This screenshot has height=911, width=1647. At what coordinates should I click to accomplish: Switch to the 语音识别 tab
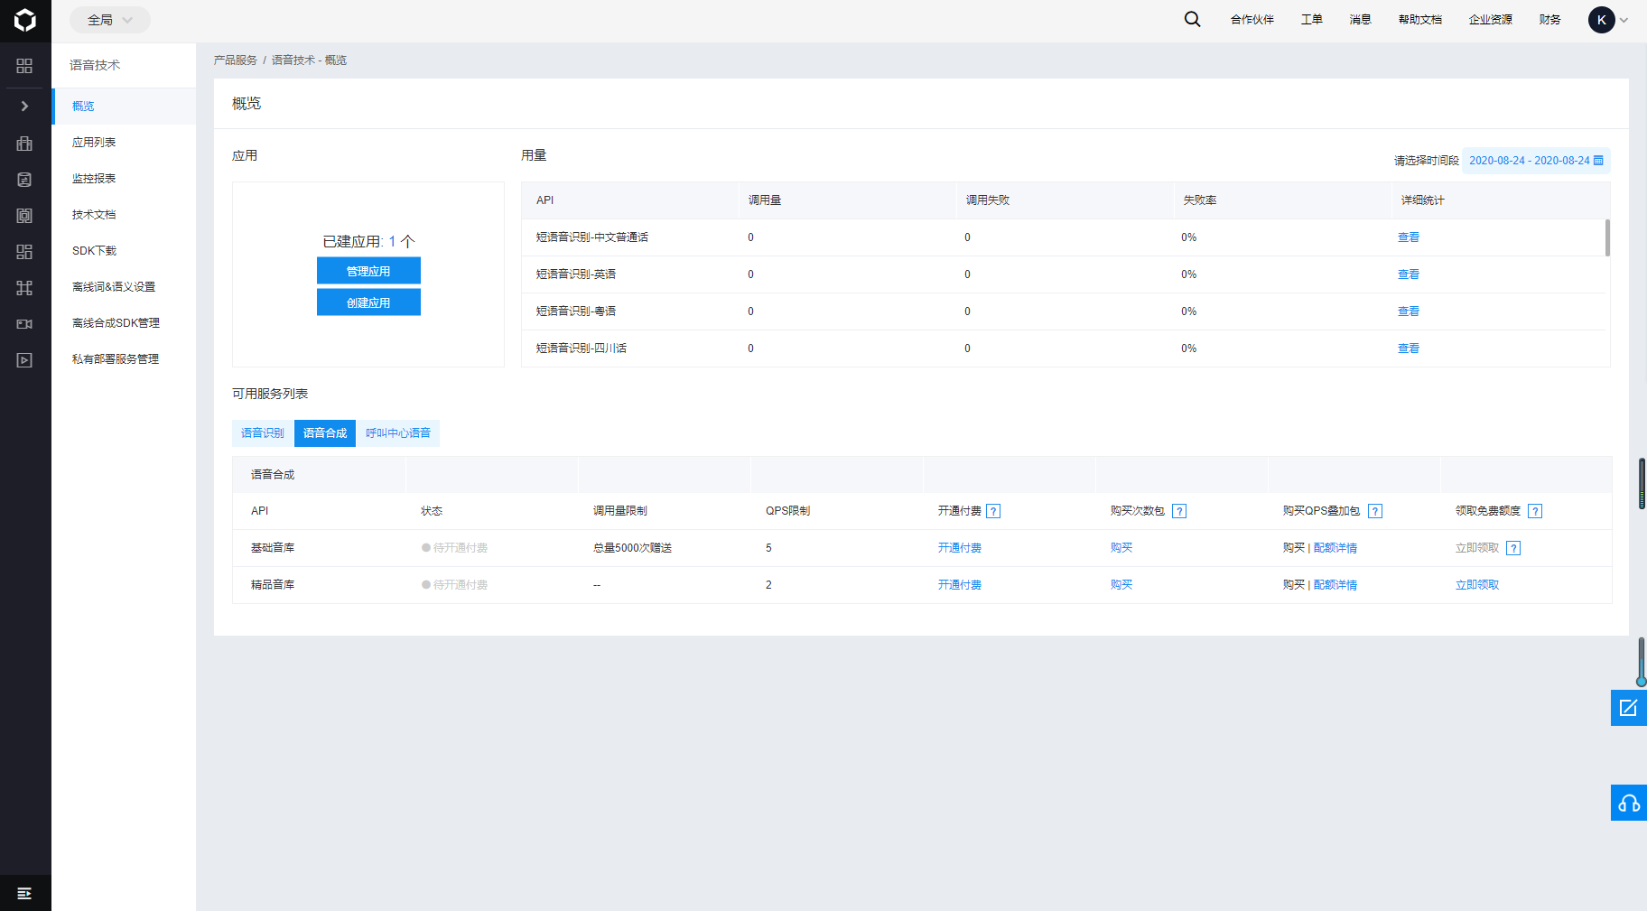pyautogui.click(x=263, y=433)
